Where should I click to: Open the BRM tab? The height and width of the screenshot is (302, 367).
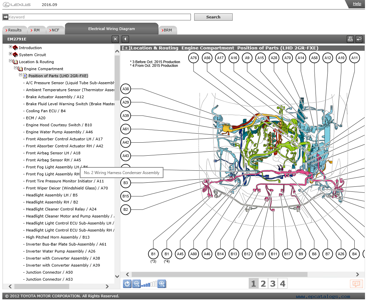(167, 30)
